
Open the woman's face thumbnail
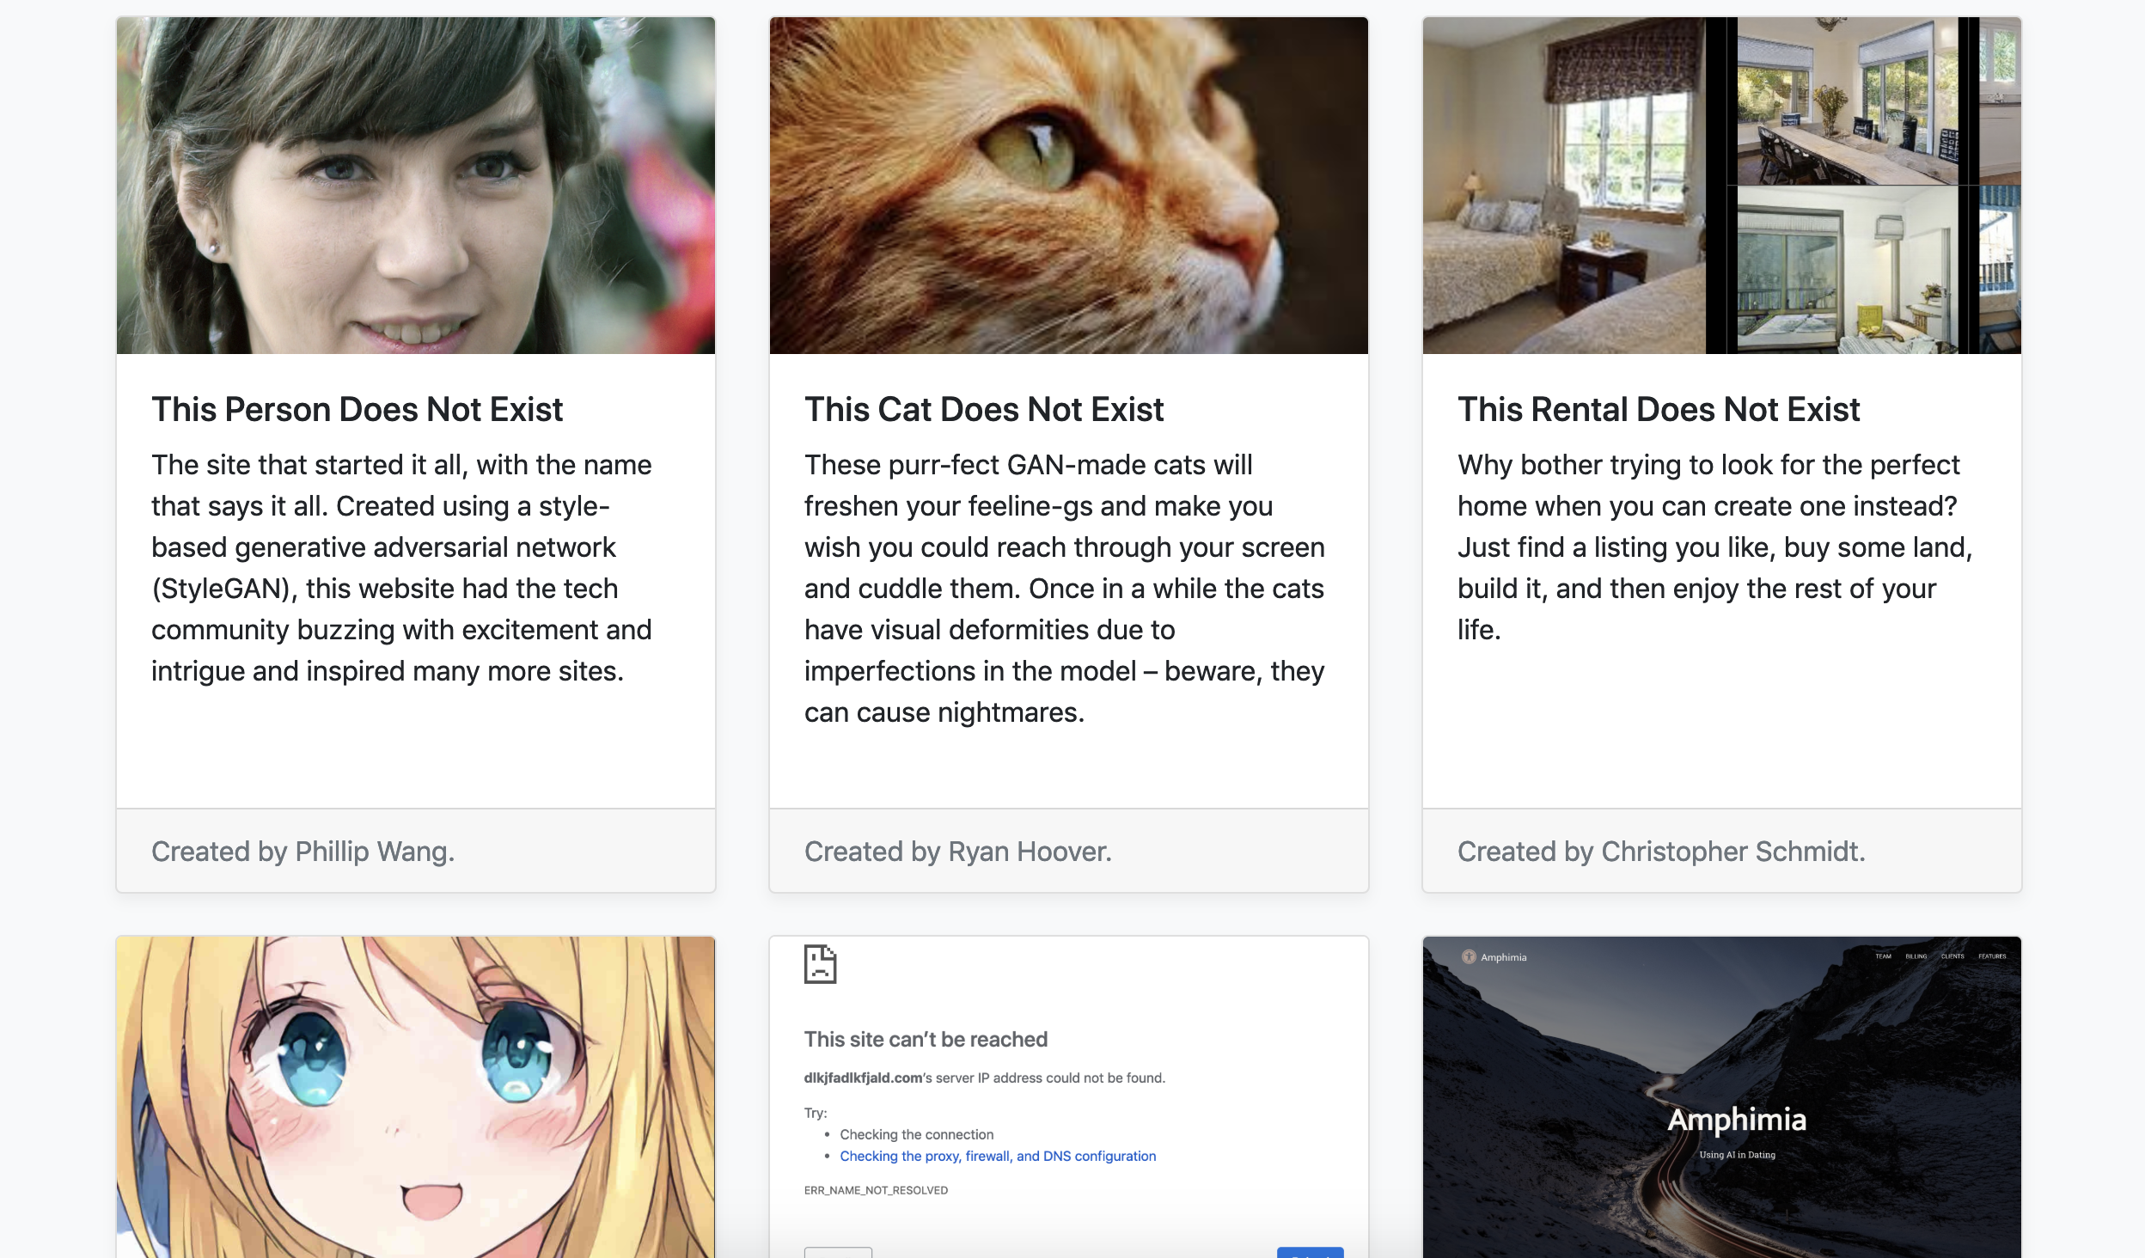[416, 186]
